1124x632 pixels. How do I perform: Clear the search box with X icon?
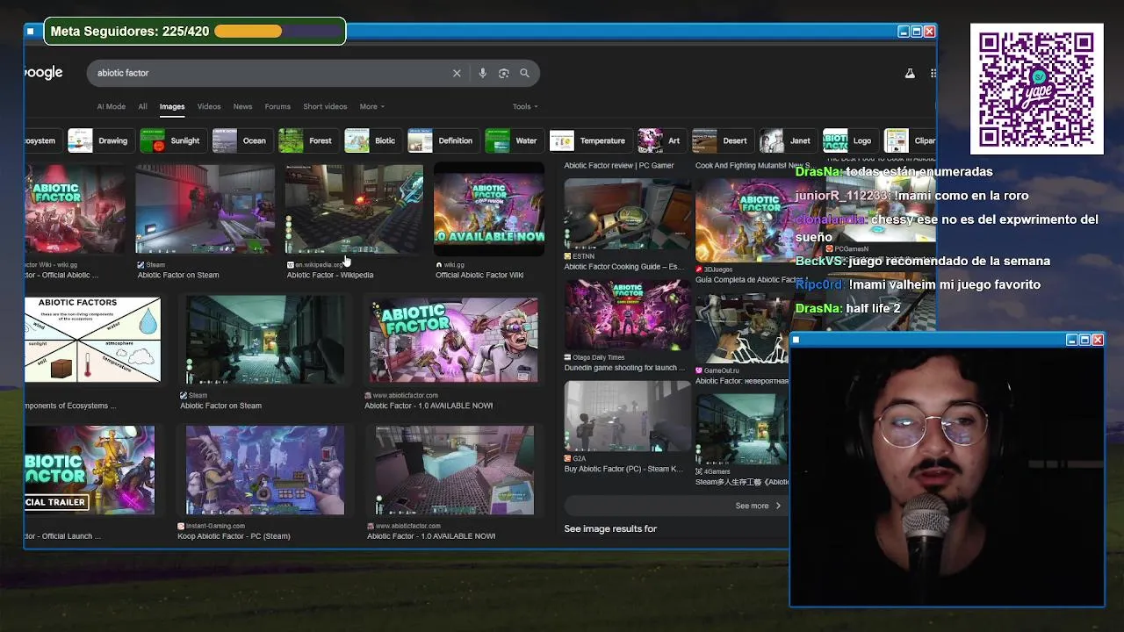click(x=457, y=73)
